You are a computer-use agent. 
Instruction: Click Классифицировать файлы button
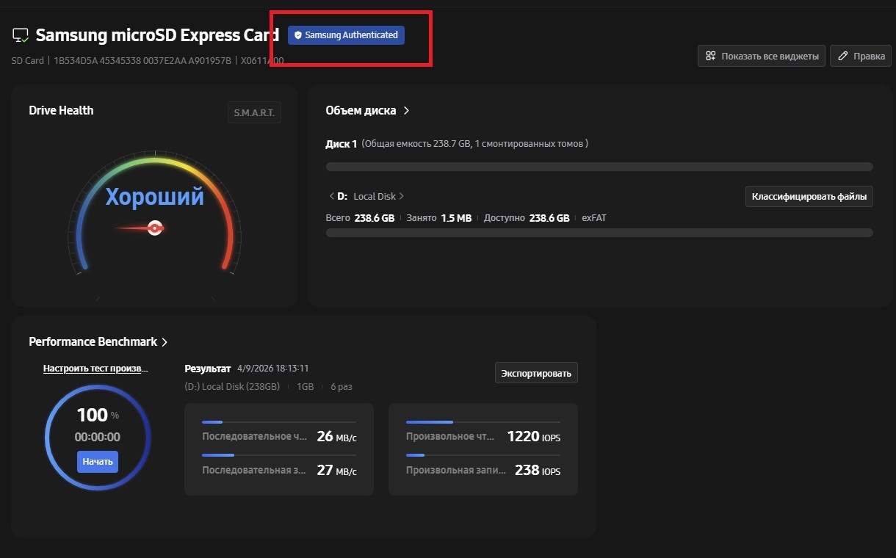(809, 197)
